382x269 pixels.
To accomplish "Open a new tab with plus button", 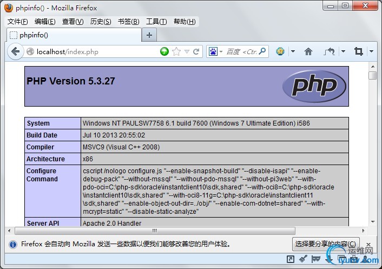I will (x=149, y=35).
